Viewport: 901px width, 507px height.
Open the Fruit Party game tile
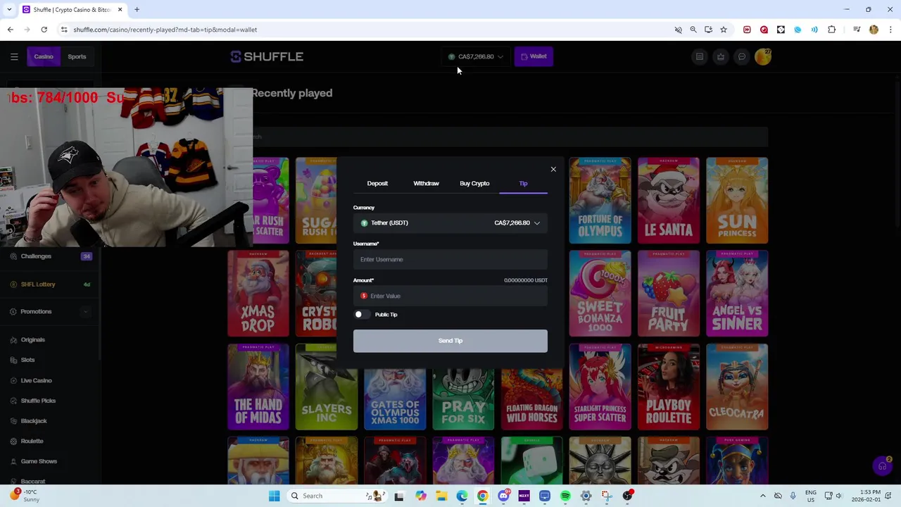pyautogui.click(x=669, y=294)
